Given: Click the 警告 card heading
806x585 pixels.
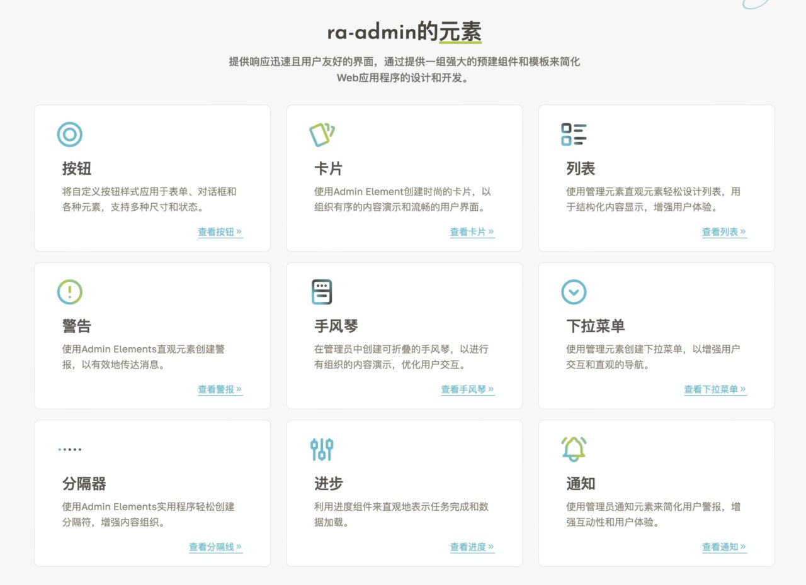Looking at the screenshot, I should point(77,326).
